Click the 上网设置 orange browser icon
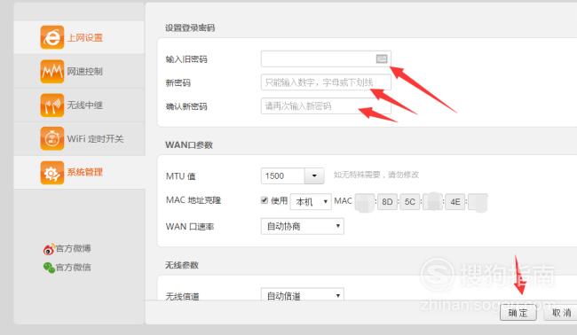This screenshot has height=335, width=577. [51, 37]
